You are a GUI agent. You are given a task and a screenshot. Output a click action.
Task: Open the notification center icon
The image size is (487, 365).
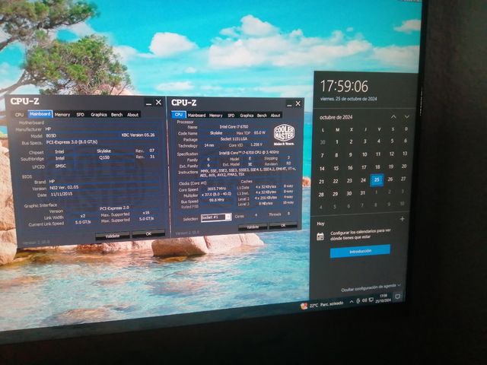pos(397,297)
